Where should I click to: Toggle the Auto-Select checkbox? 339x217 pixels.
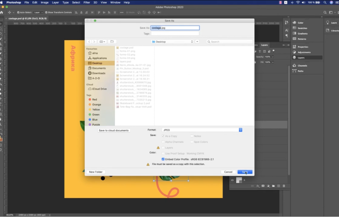(18, 13)
